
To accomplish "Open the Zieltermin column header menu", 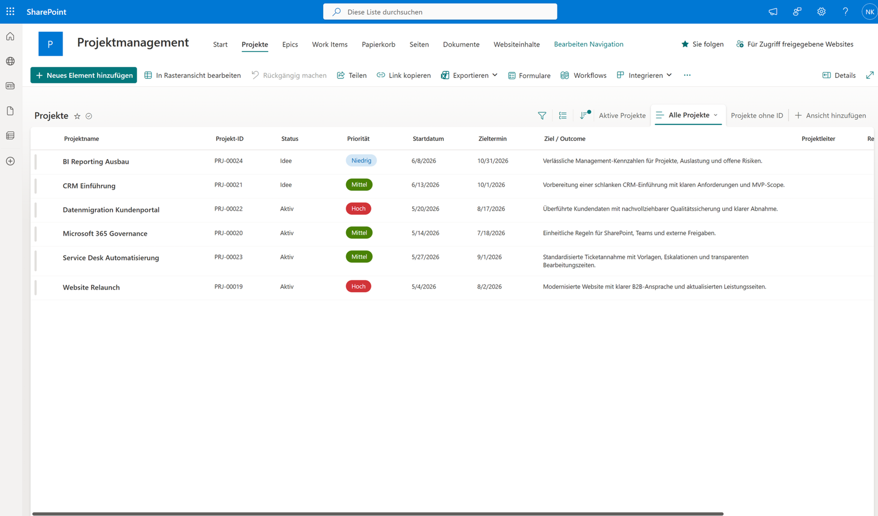I will [x=492, y=139].
